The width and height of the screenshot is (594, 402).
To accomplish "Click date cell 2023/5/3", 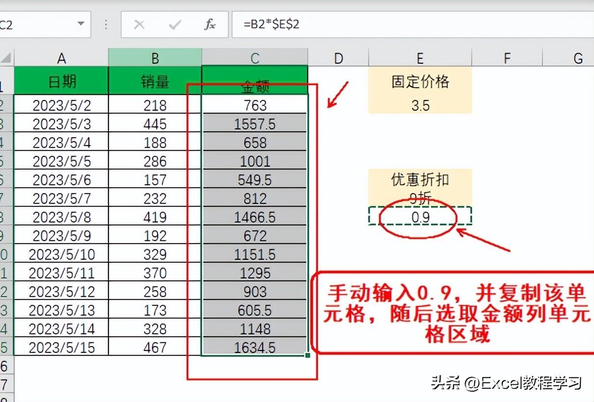I will click(61, 124).
